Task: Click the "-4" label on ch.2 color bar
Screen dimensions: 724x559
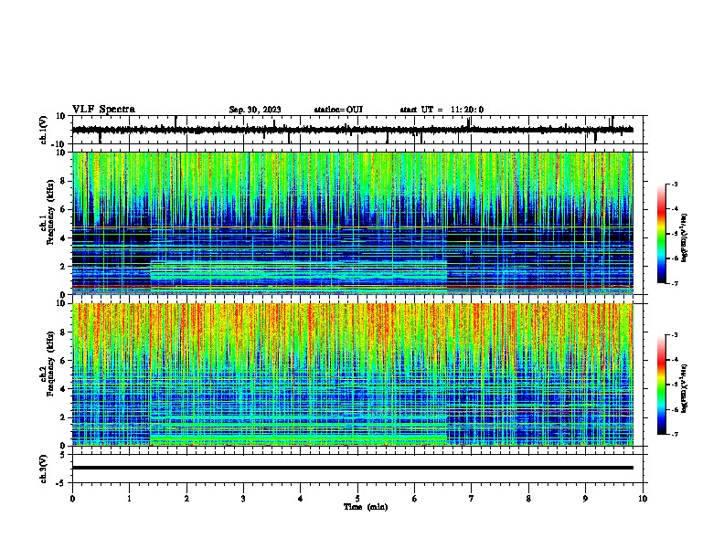Action: point(674,360)
